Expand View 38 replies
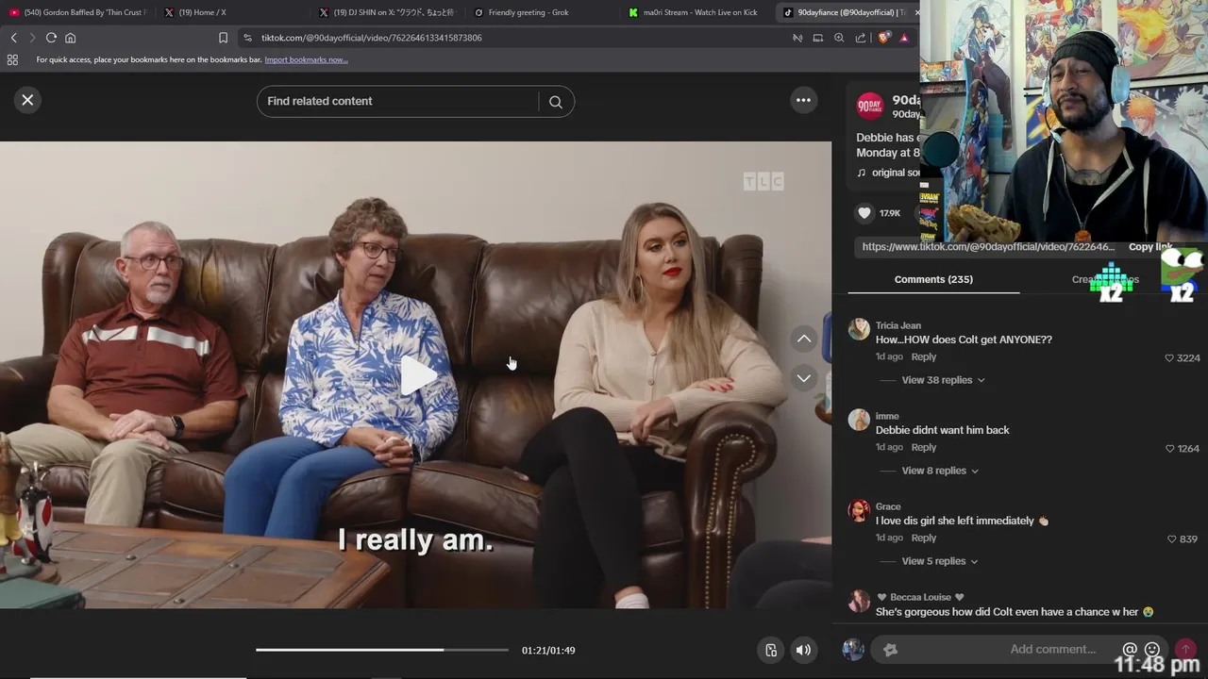Viewport: 1208px width, 679px height. (x=943, y=380)
